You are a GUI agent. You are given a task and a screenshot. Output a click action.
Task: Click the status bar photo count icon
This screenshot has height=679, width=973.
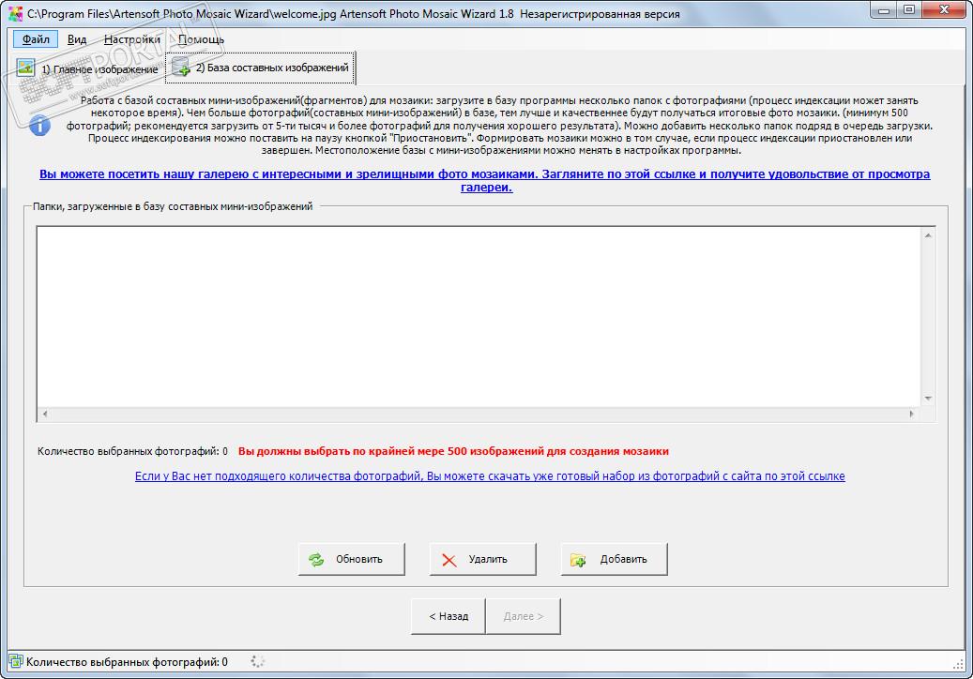(x=16, y=661)
